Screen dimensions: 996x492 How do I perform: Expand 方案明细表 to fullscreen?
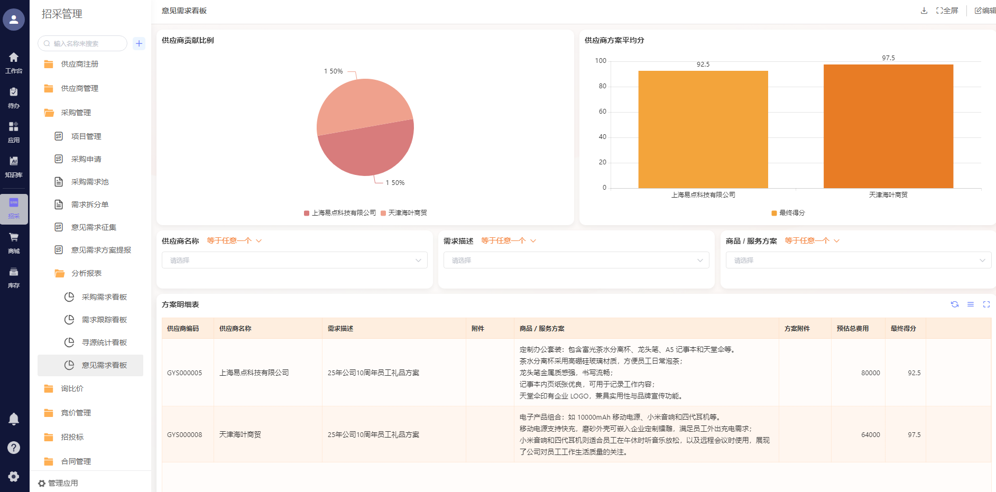[986, 304]
